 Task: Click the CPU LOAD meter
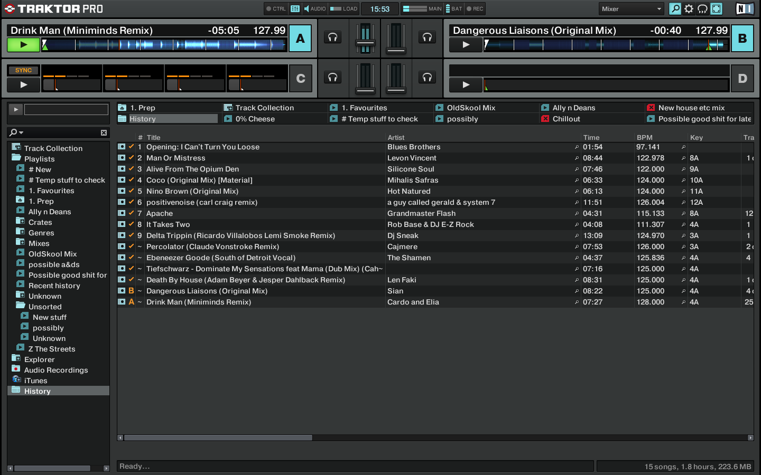344,8
